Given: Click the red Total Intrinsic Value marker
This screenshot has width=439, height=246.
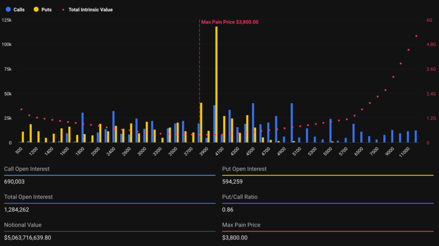Looking at the screenshot, I should (x=64, y=9).
